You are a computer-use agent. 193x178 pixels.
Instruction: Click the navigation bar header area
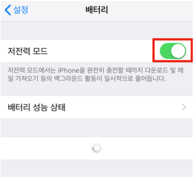[x=97, y=11]
